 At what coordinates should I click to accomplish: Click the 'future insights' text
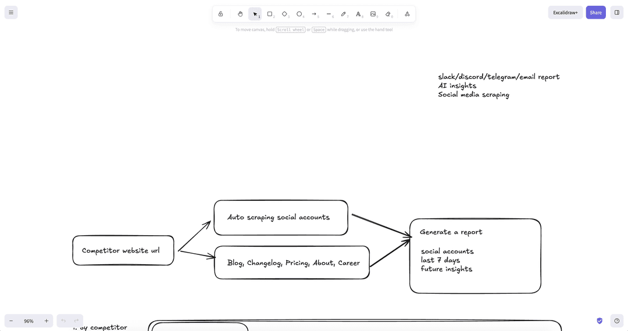pos(447,269)
